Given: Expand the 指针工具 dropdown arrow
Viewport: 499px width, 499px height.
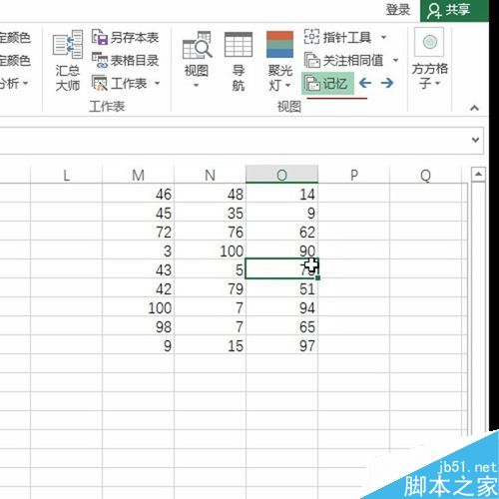Looking at the screenshot, I should click(383, 37).
